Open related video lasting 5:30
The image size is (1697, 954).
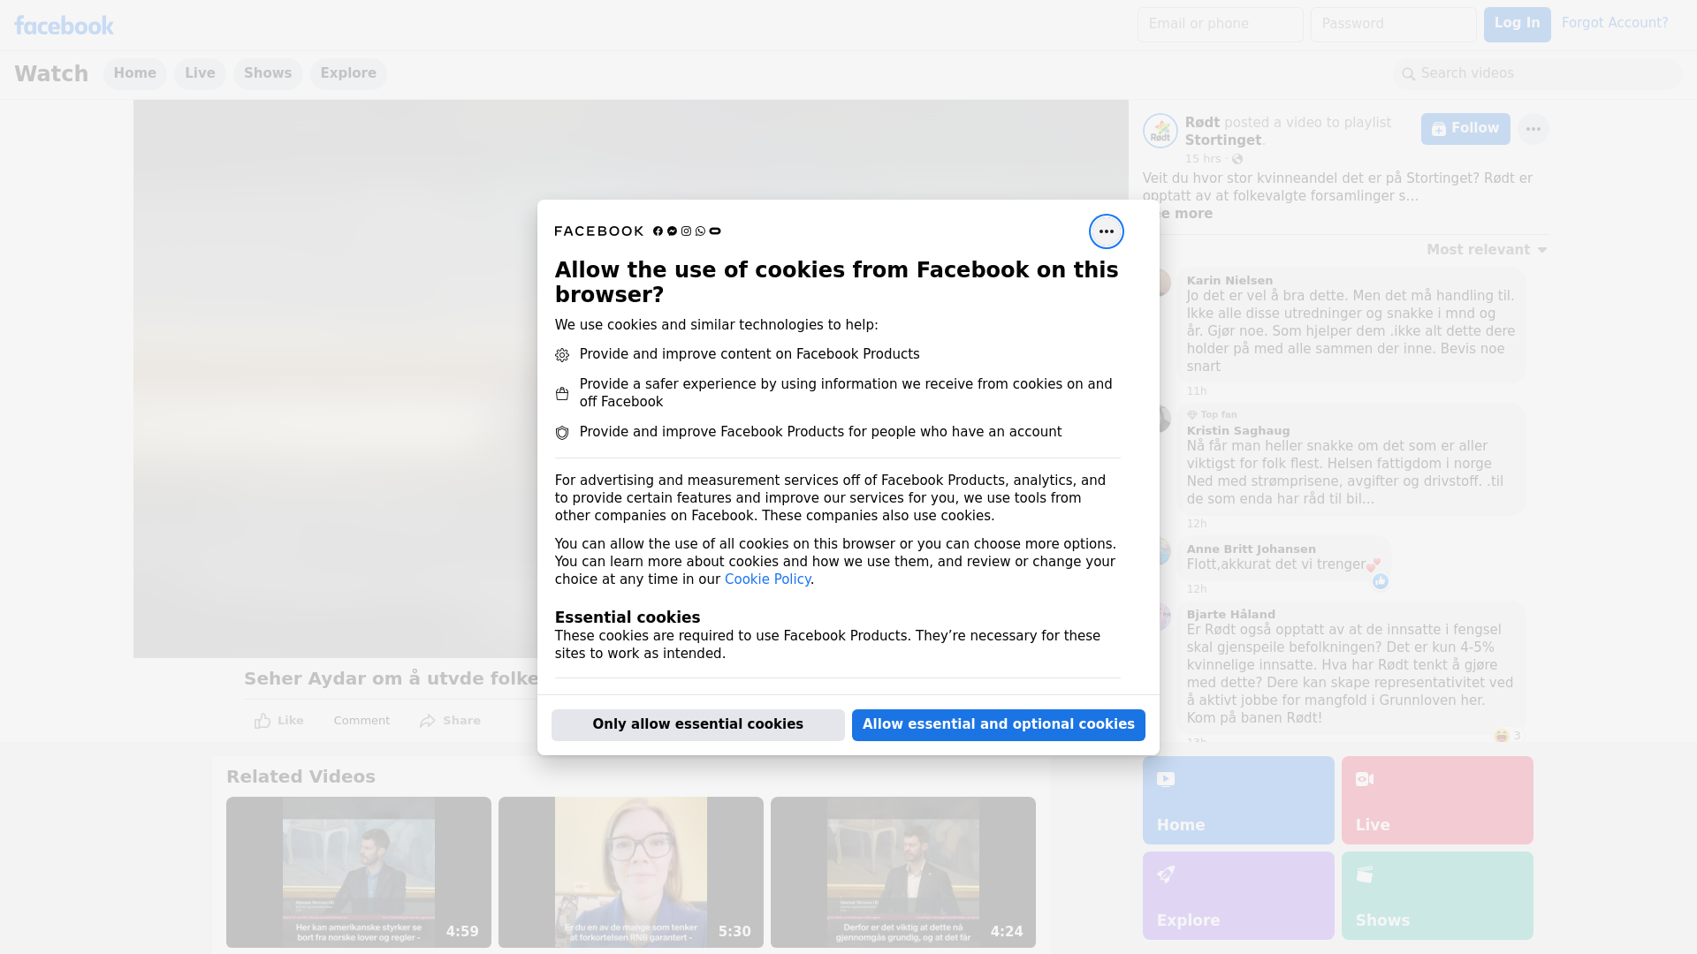(630, 872)
